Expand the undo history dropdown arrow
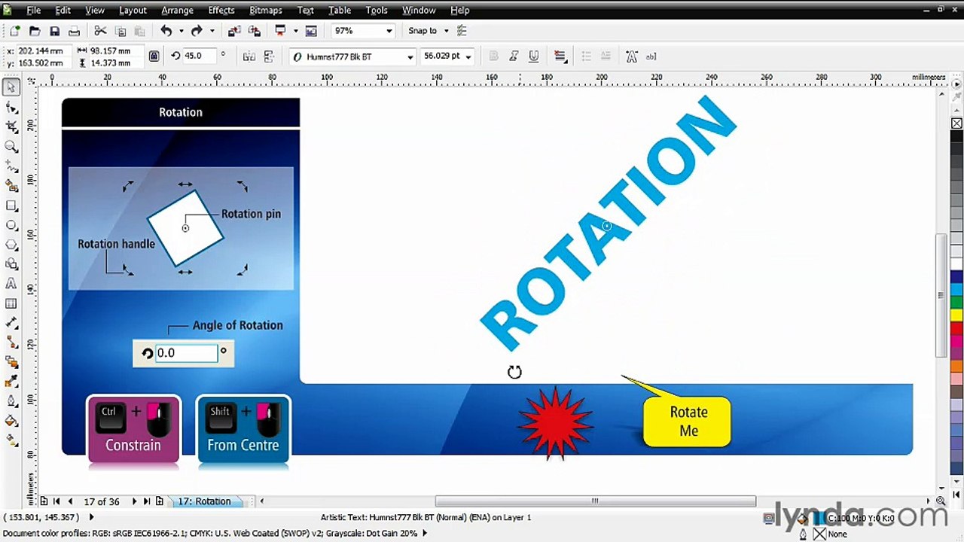 182,31
